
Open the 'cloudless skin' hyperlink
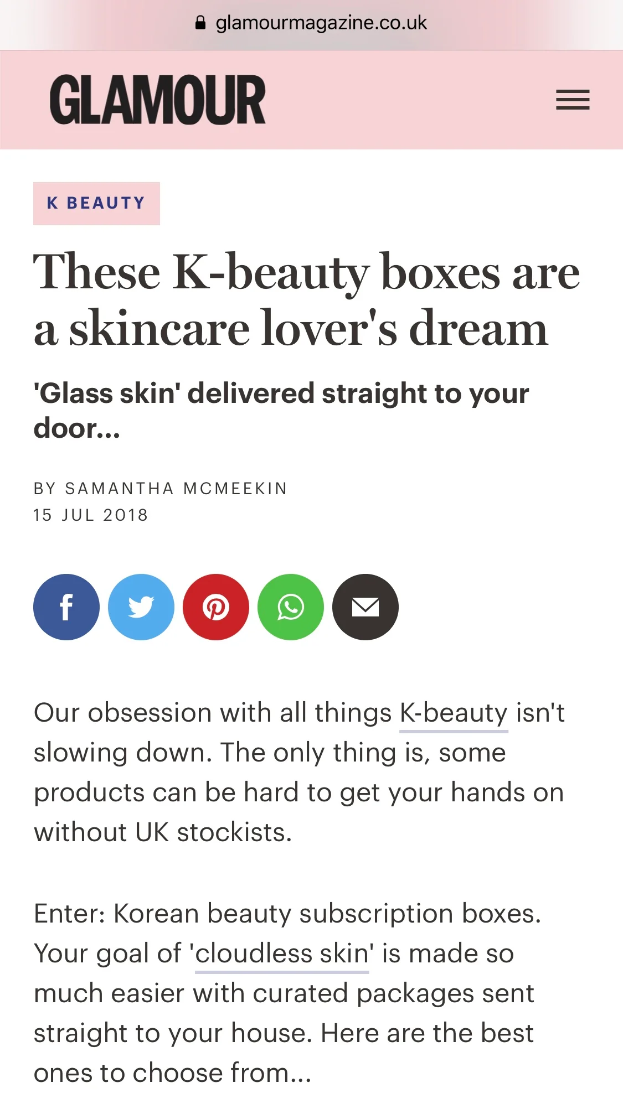[x=282, y=954]
